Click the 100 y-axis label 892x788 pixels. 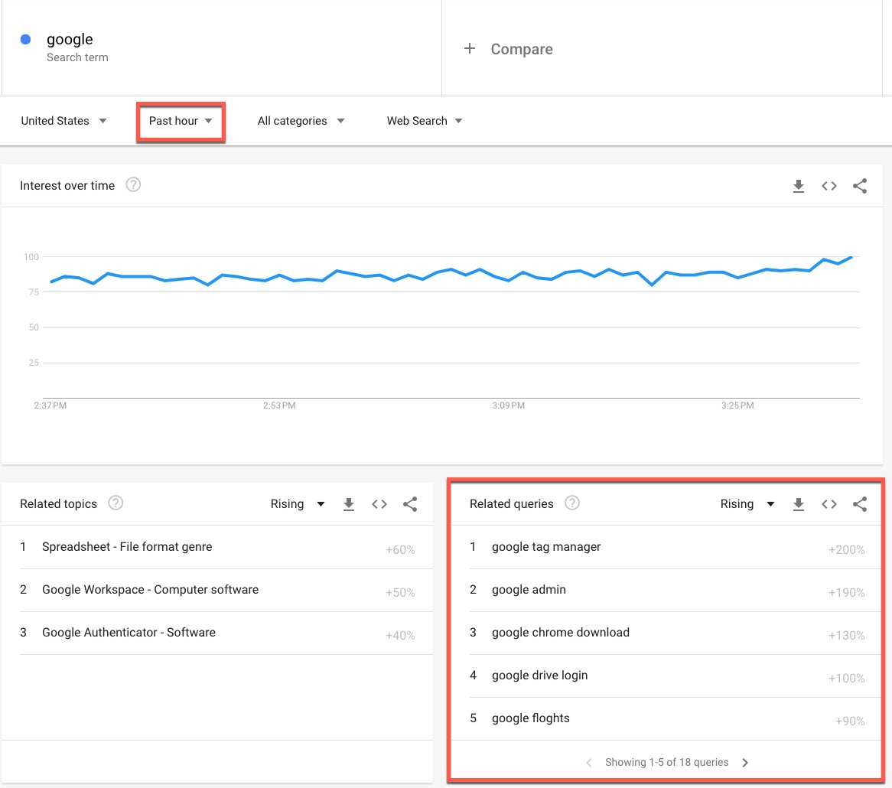click(31, 257)
